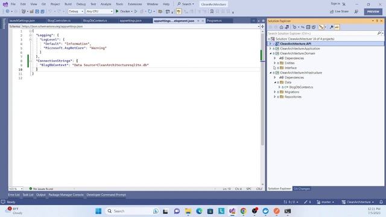386x217 pixels.
Task: Collapse the ConnectionStrings JSON block
Action: [x=31, y=61]
